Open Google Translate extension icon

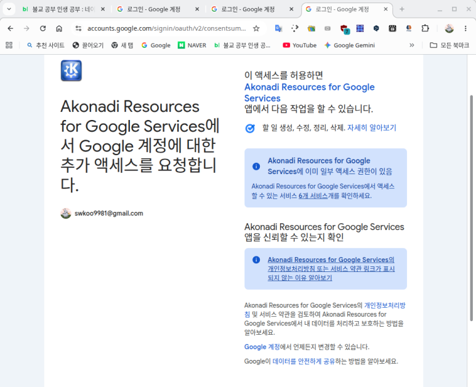pyautogui.click(x=278, y=28)
